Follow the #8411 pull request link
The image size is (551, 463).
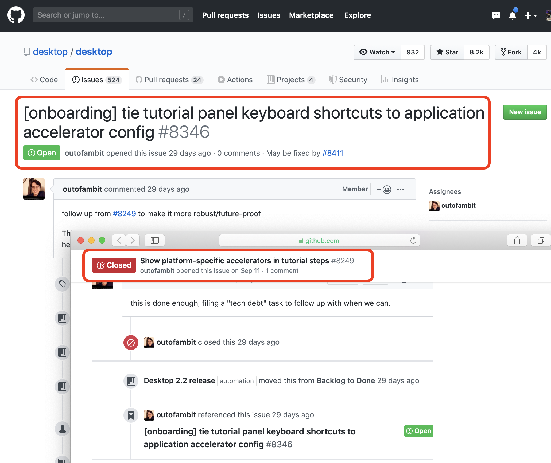coord(333,153)
